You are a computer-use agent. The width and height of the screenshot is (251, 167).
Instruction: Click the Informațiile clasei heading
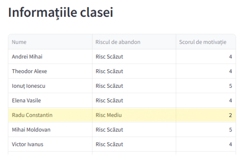tap(60, 13)
